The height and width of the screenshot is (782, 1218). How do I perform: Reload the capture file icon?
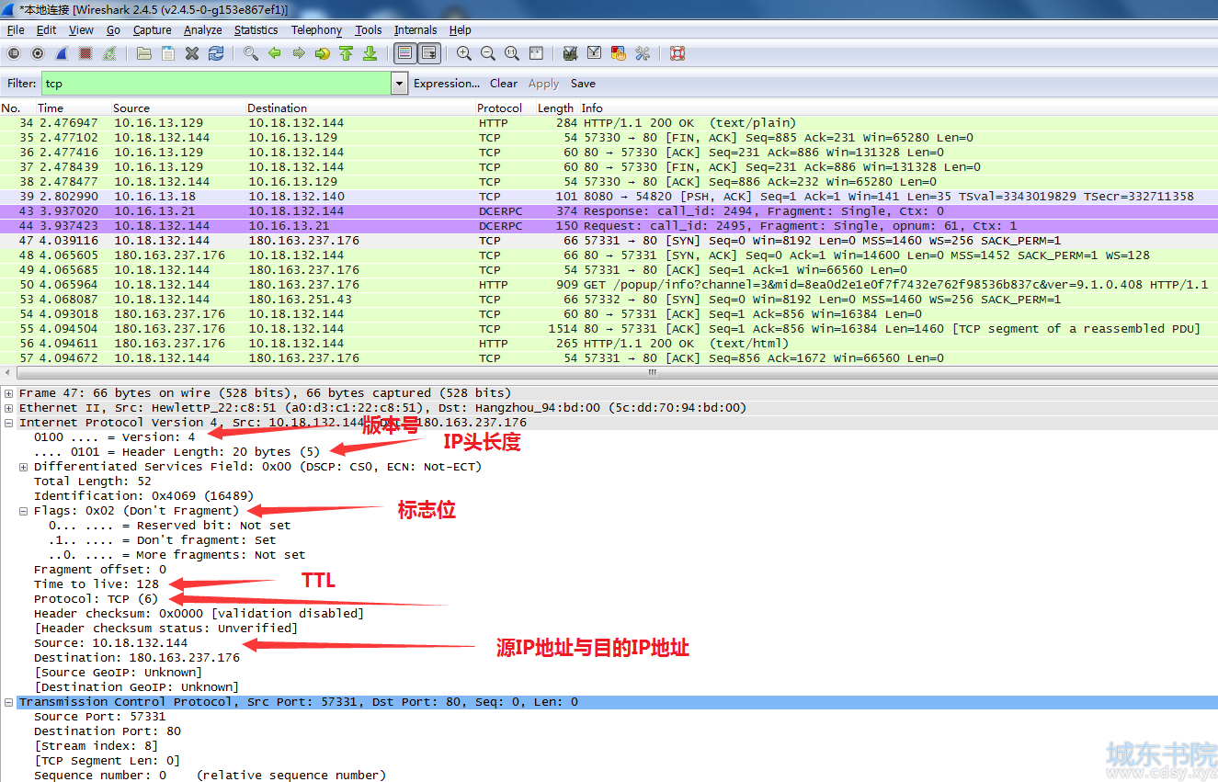(x=216, y=53)
